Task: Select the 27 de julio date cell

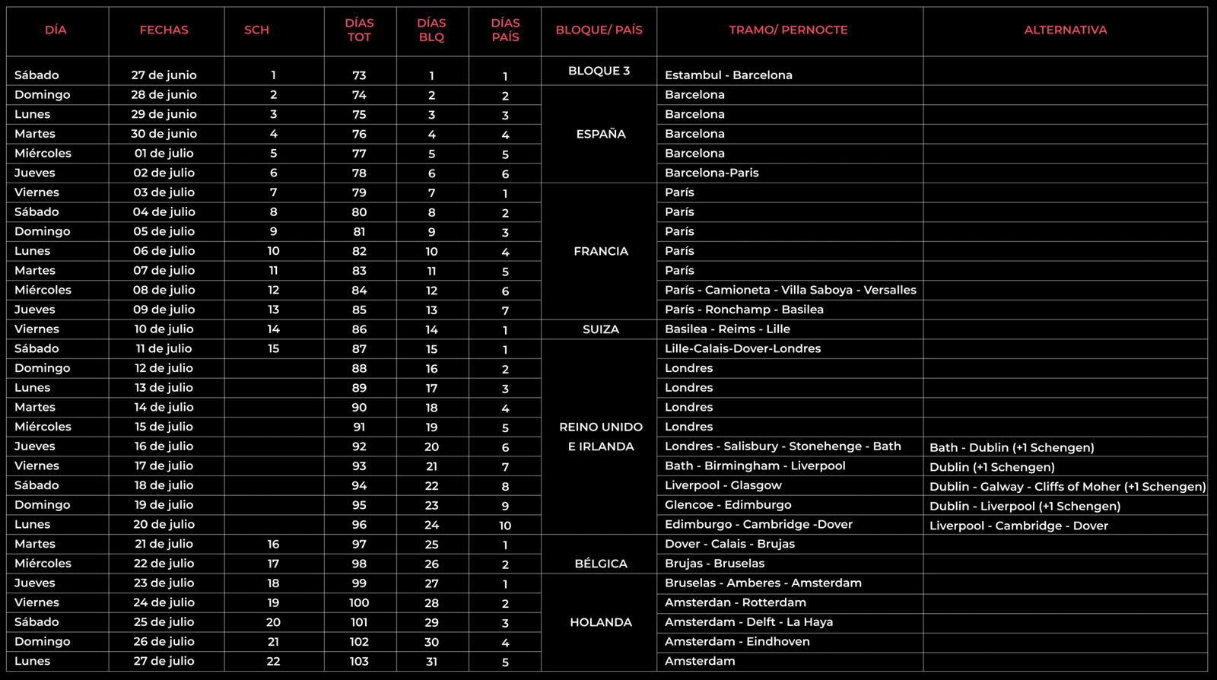Action: (x=164, y=661)
